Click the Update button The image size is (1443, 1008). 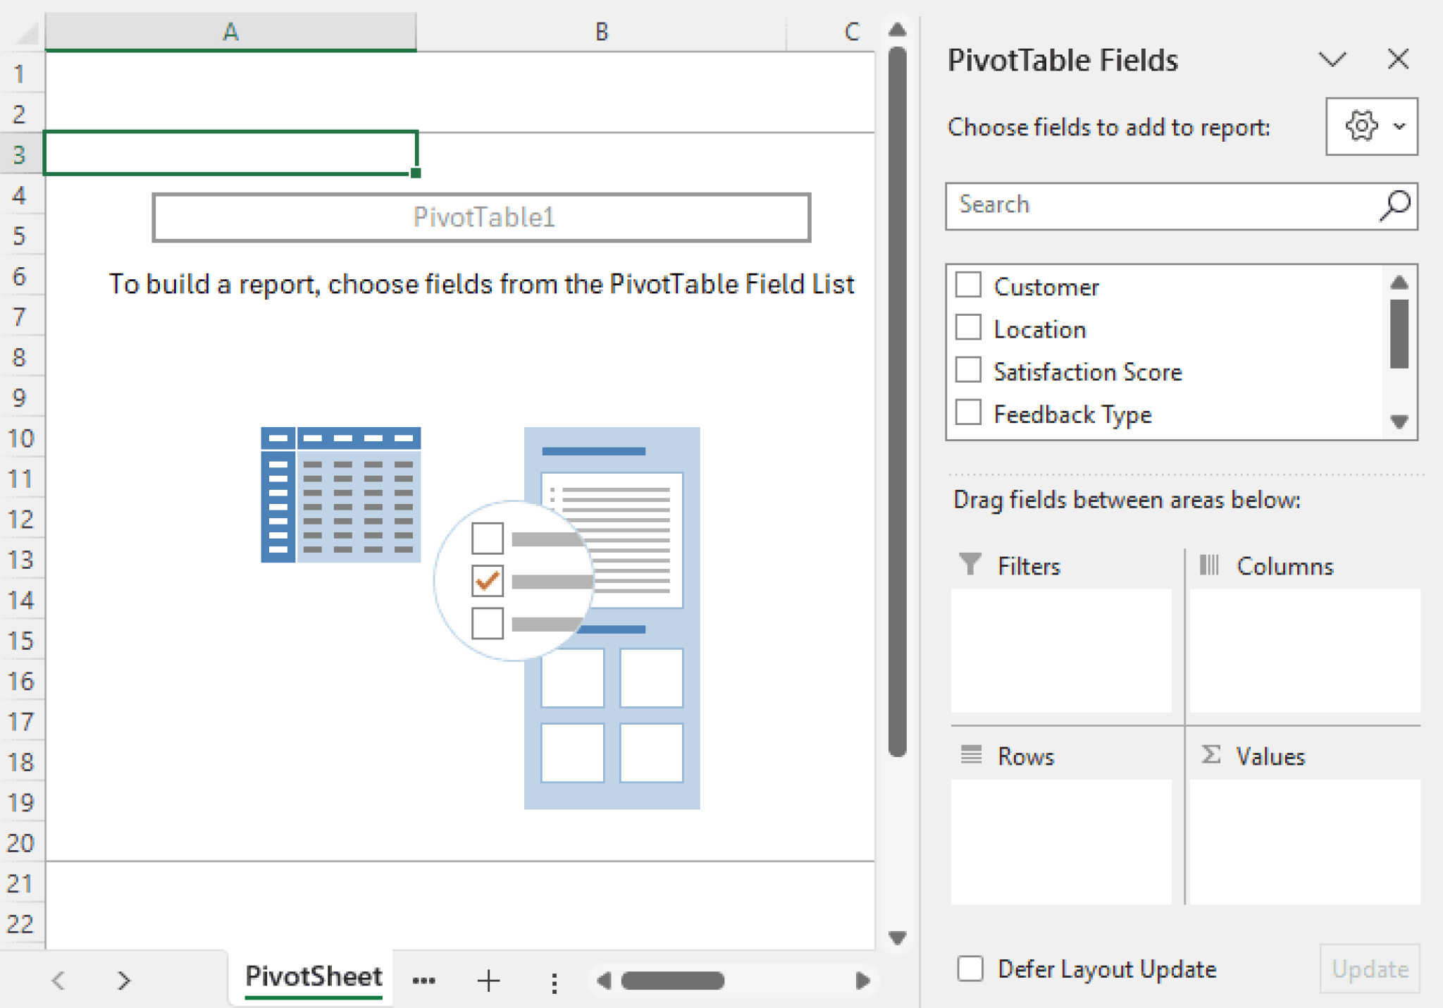click(1369, 969)
